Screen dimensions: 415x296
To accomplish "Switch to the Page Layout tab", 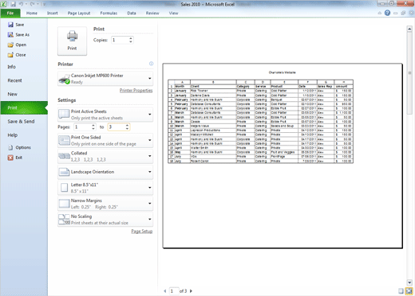I will coord(79,13).
